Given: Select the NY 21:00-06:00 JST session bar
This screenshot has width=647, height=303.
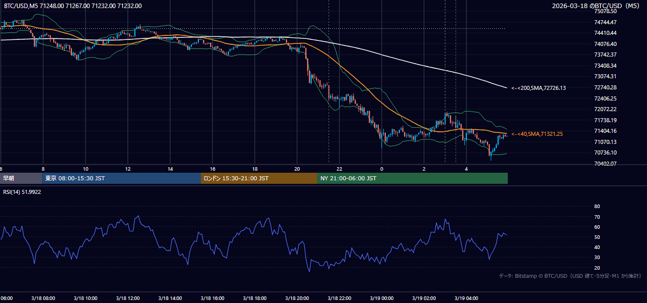Looking at the screenshot, I should (x=413, y=178).
